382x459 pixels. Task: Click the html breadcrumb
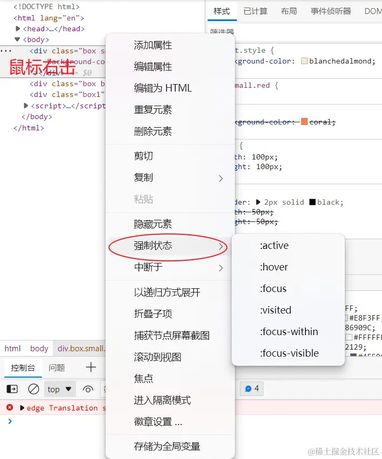pos(12,349)
